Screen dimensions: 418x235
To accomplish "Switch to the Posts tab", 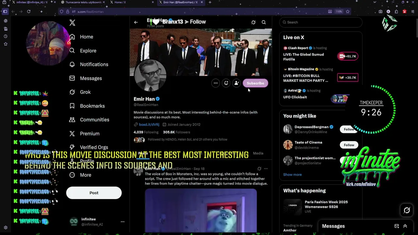I will click(x=143, y=153).
